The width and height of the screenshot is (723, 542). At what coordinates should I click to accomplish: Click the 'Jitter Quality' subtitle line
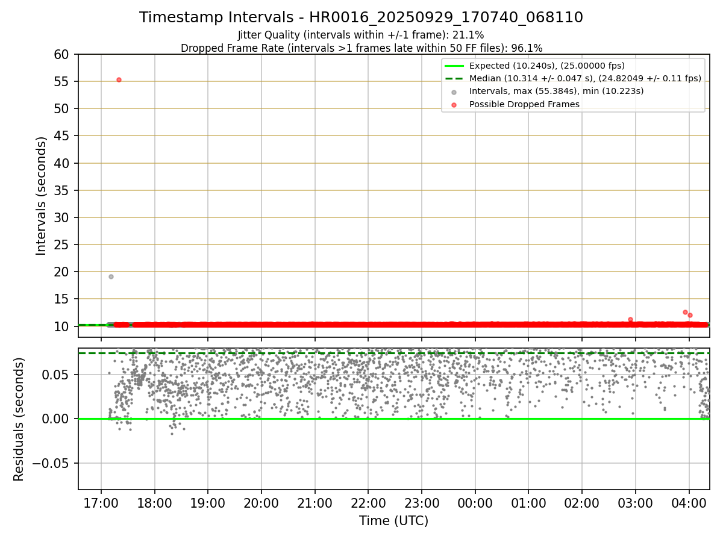click(x=361, y=35)
